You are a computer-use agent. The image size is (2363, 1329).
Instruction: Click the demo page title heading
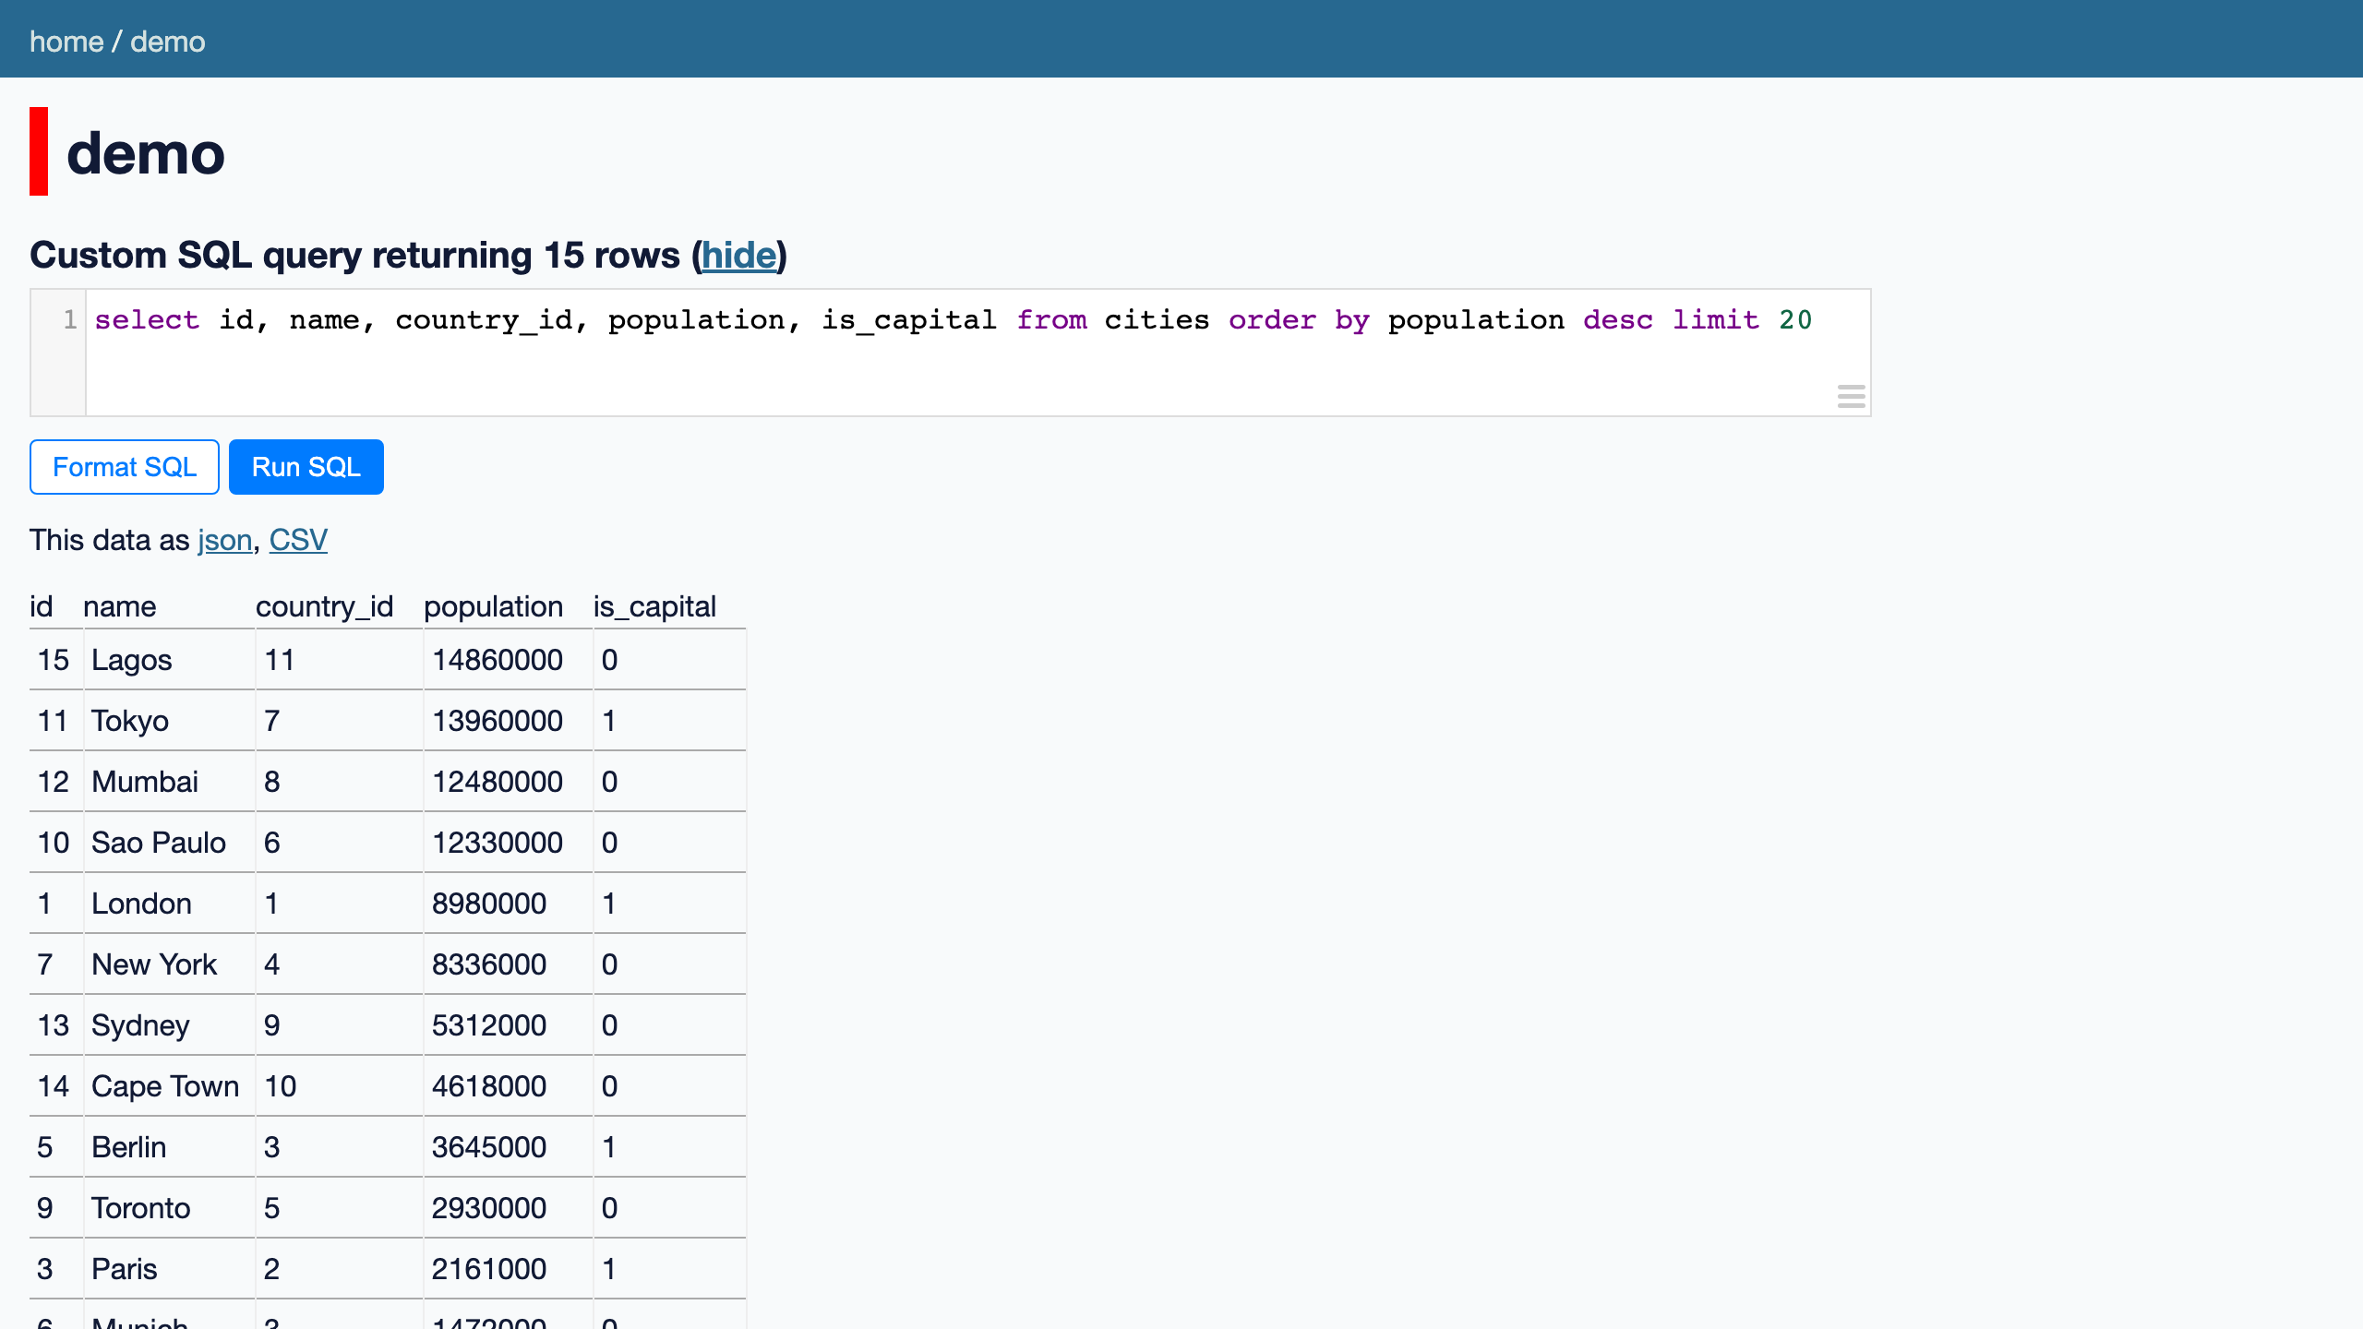[146, 152]
